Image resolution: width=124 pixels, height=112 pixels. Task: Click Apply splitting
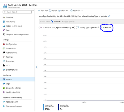click(x=68, y=21)
